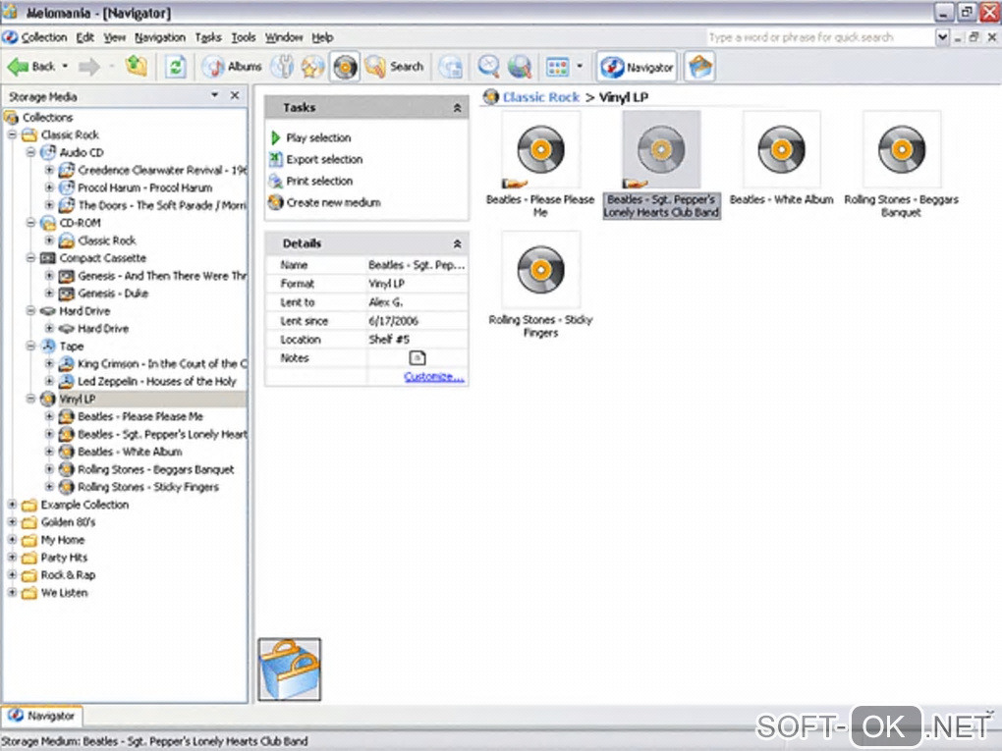Open the Tools menu

coord(243,37)
